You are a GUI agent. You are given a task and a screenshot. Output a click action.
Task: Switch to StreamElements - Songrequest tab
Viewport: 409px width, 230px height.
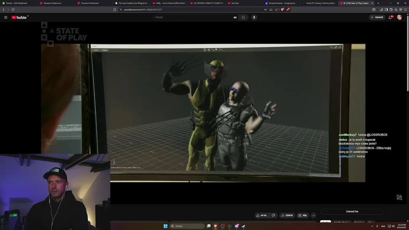(x=282, y=3)
